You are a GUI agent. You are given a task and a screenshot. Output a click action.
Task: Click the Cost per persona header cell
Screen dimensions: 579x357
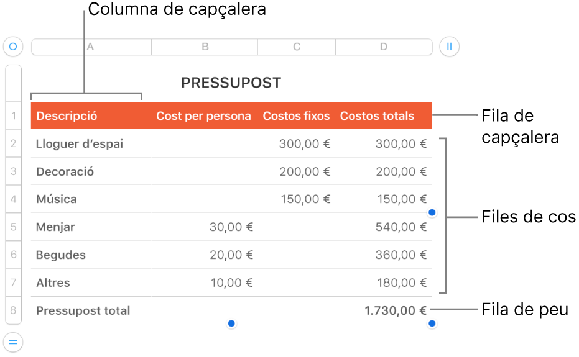click(x=203, y=115)
